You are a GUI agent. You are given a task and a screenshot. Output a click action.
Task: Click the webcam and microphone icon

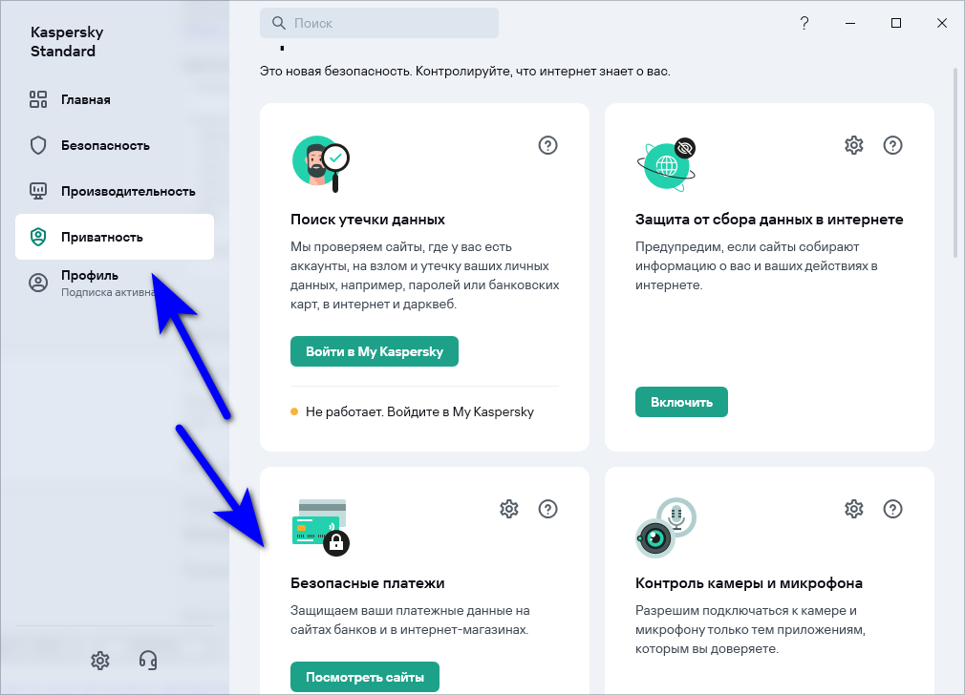[665, 528]
